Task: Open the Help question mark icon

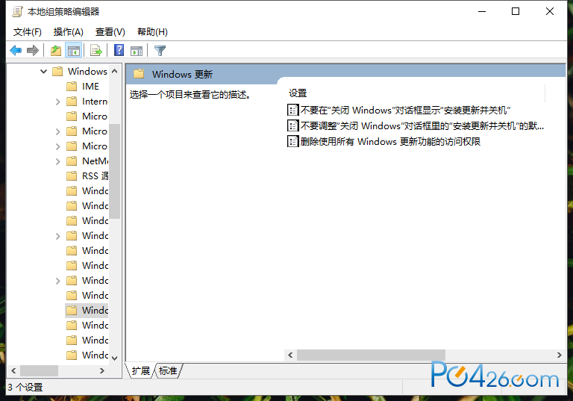Action: (119, 50)
